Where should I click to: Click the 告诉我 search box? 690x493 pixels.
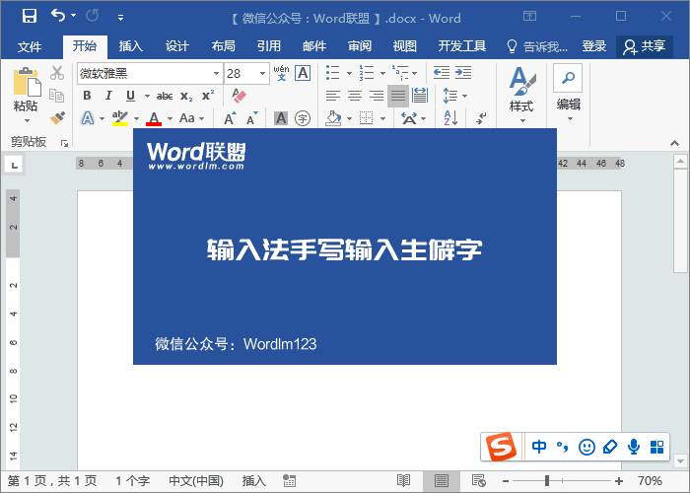click(537, 46)
